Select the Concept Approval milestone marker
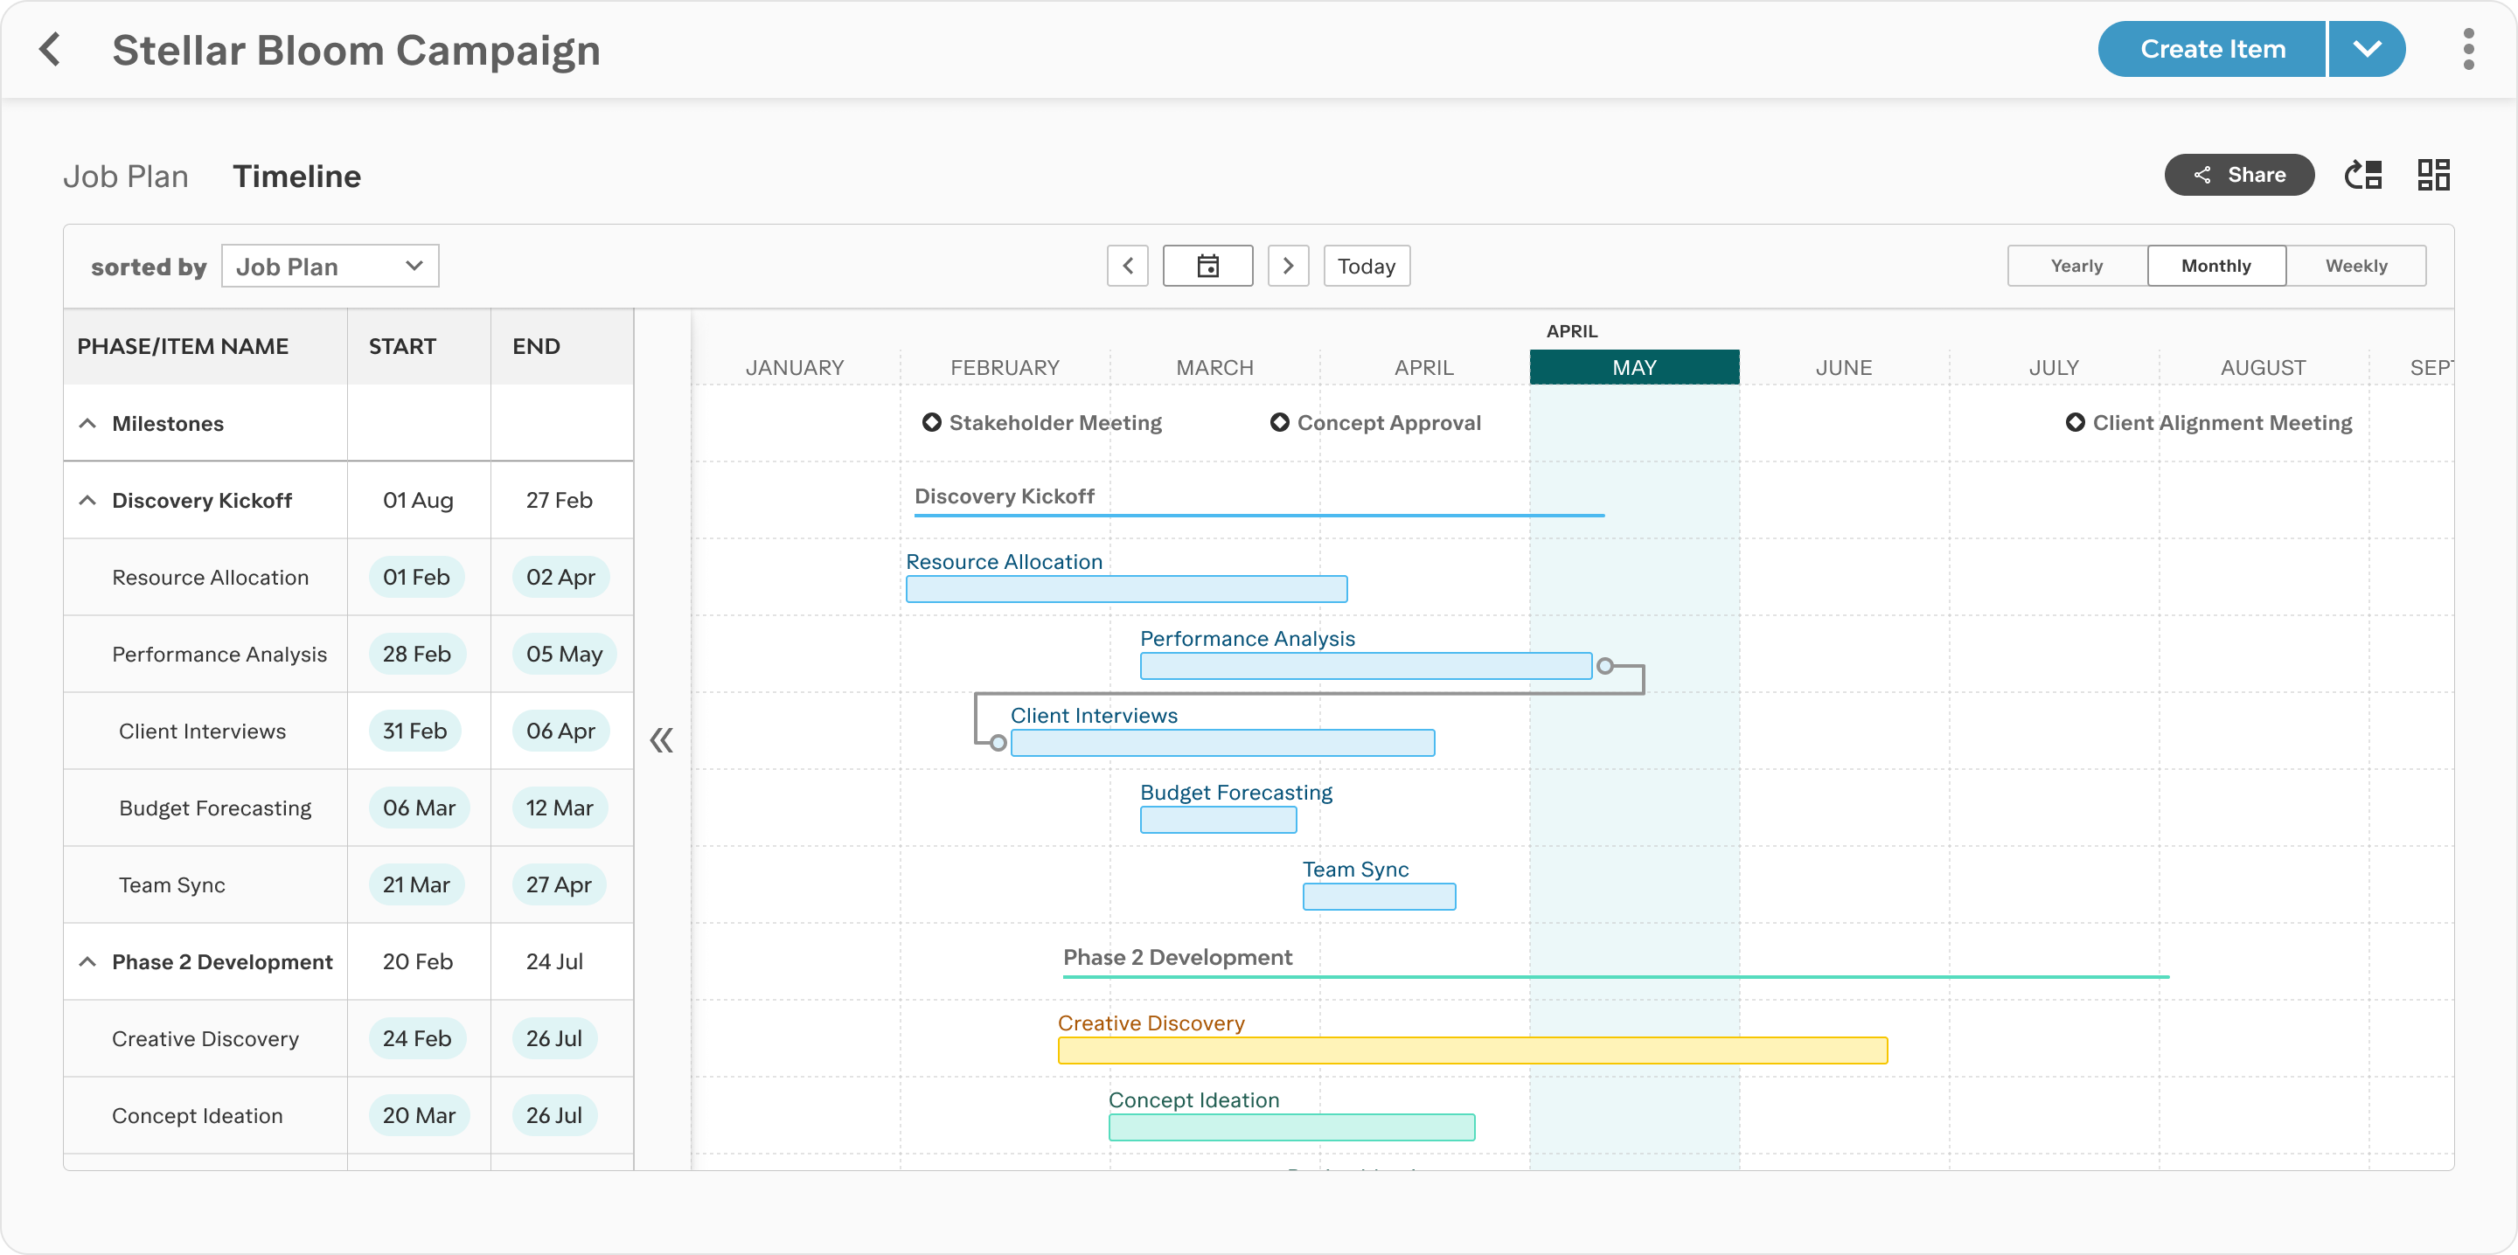 point(1281,422)
